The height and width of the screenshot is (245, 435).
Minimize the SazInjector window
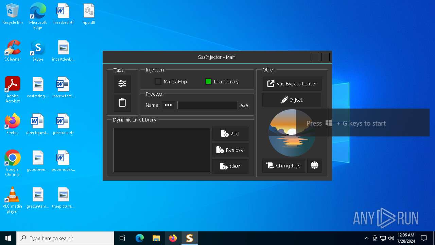coord(315,57)
